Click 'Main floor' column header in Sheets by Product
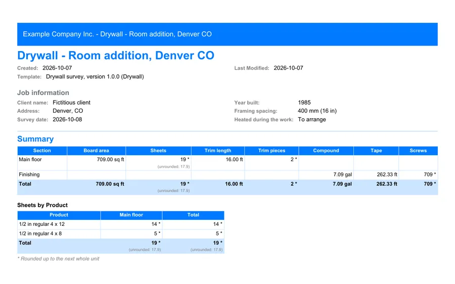Screen dimensions: 455x284 [131, 215]
